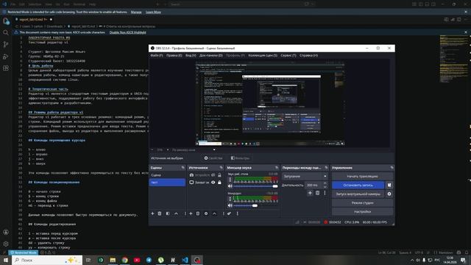
Task: Open VS Code Search in activity bar
Action: click(6, 32)
